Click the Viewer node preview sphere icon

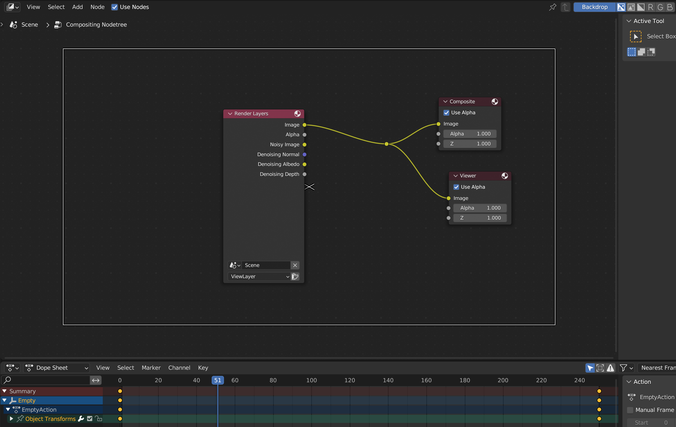505,176
